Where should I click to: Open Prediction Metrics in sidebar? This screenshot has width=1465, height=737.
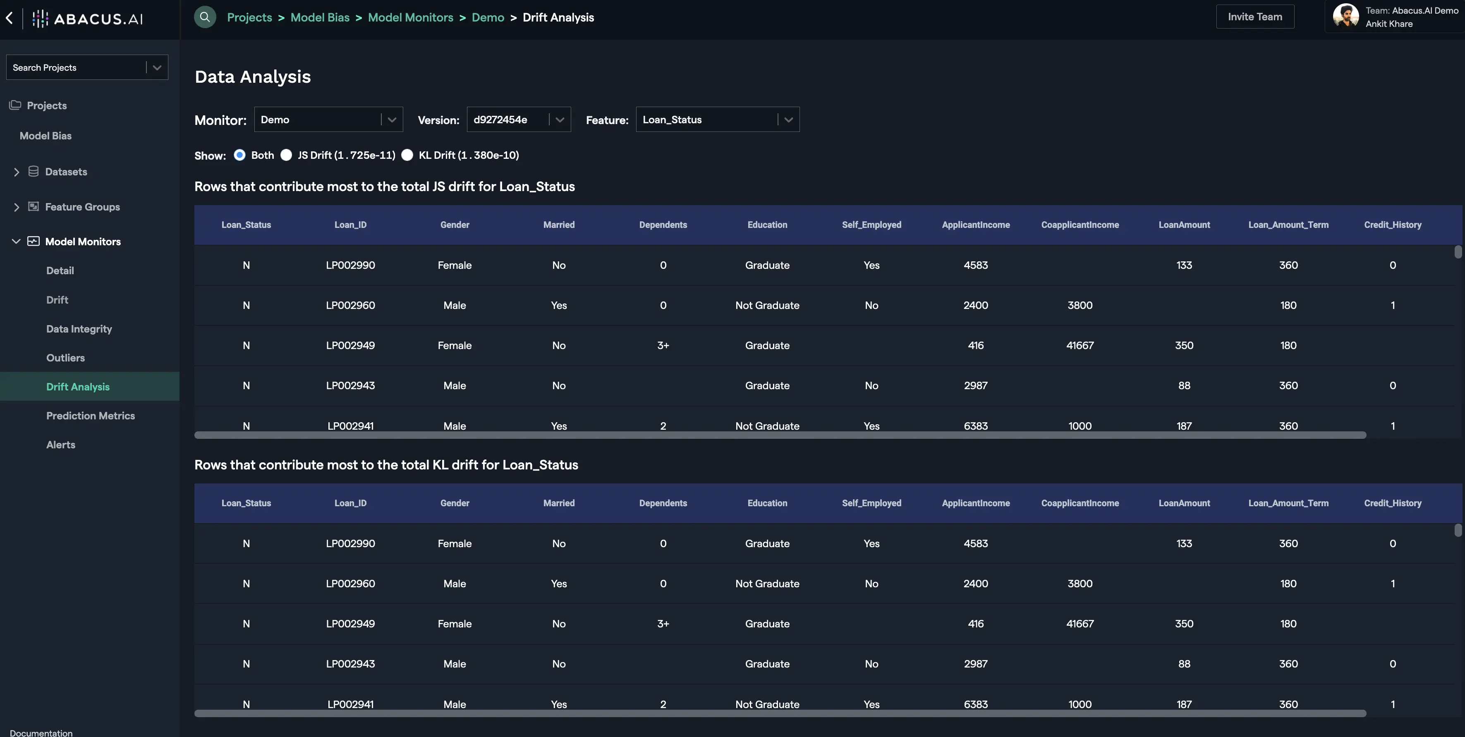91,416
